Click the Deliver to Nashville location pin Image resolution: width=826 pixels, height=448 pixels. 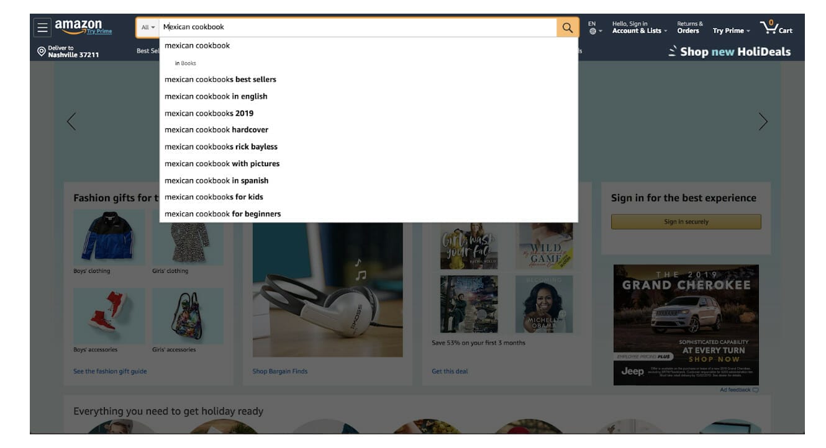coord(41,51)
